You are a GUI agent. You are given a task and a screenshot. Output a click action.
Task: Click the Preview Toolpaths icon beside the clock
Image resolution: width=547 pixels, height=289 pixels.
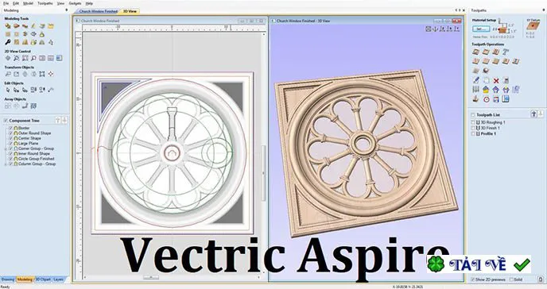click(475, 99)
